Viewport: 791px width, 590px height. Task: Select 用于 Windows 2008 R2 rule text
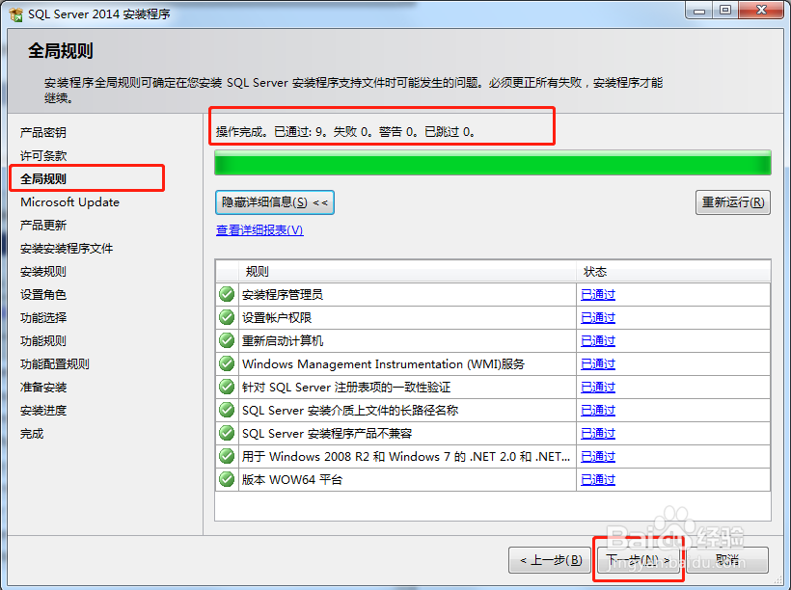(405, 457)
